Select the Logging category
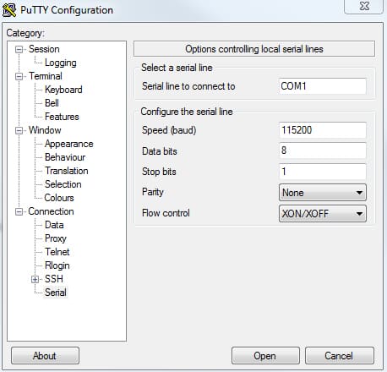Image resolution: width=387 pixels, height=372 pixels. [x=61, y=63]
